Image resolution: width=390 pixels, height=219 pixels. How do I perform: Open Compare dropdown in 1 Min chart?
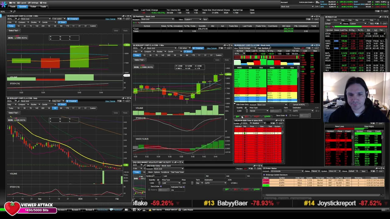[149, 51]
